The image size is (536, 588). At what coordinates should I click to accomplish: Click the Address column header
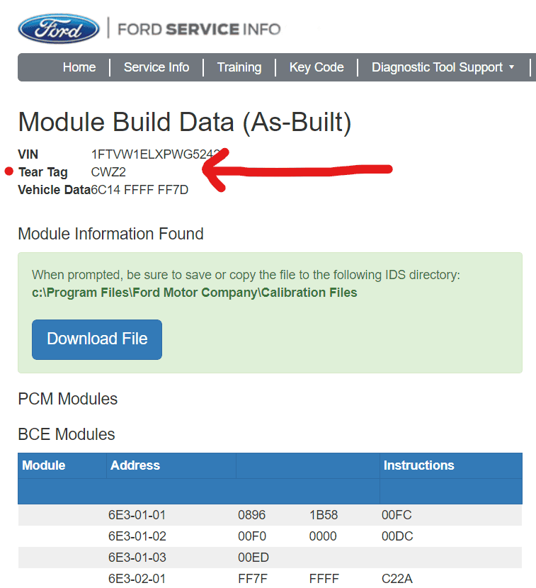(x=135, y=465)
